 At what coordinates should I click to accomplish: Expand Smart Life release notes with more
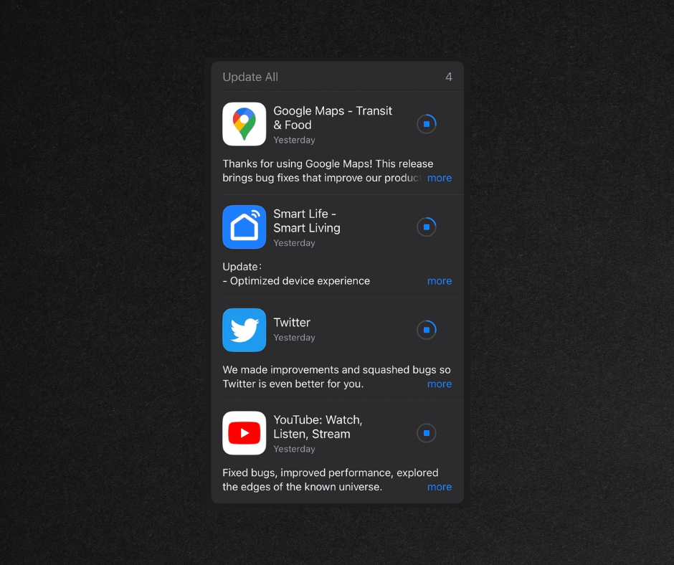(440, 281)
